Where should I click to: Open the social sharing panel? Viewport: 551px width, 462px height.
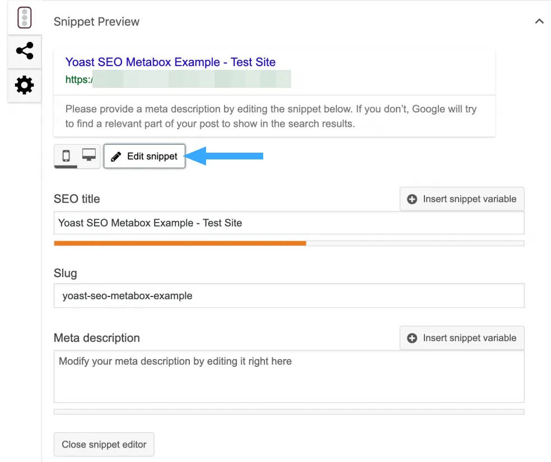point(24,51)
